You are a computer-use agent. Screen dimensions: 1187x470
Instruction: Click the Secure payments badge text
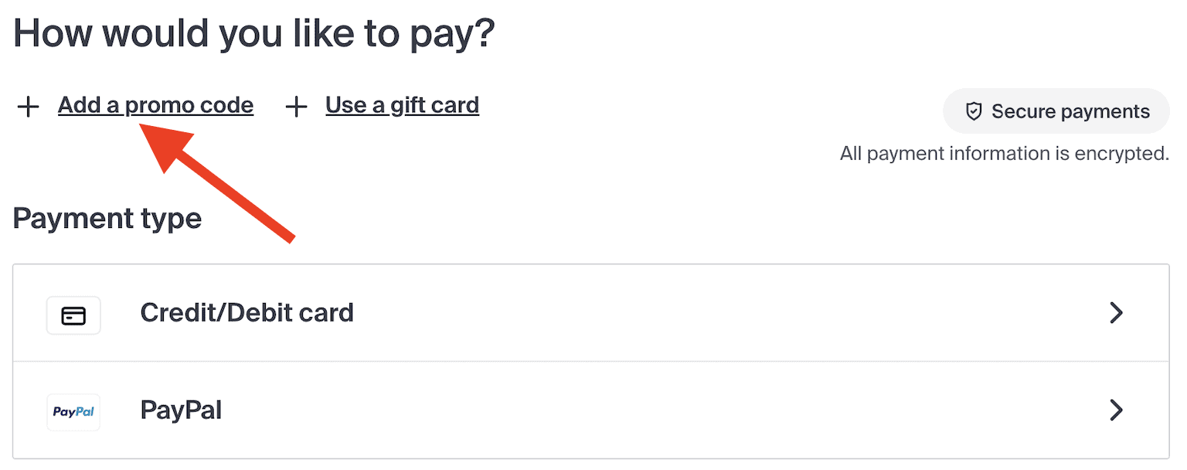coord(1070,112)
